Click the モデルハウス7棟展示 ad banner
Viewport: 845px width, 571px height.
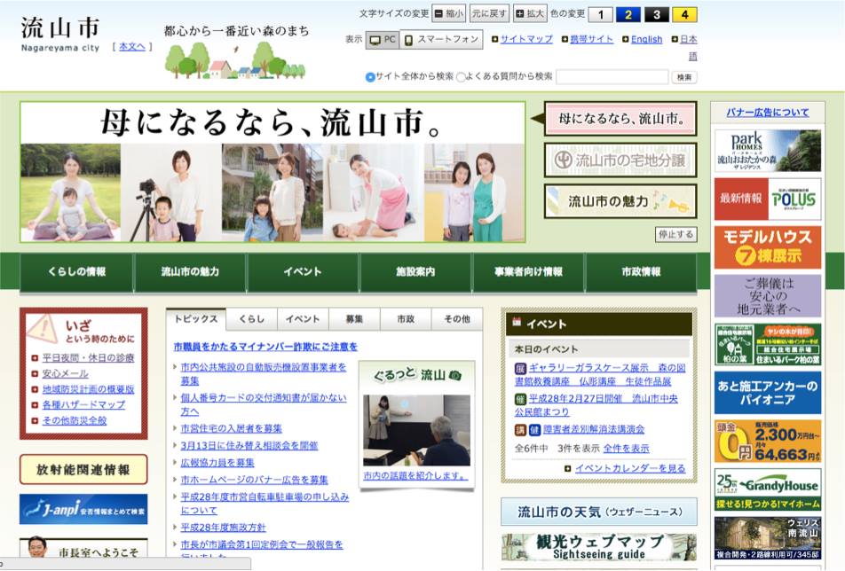(768, 247)
